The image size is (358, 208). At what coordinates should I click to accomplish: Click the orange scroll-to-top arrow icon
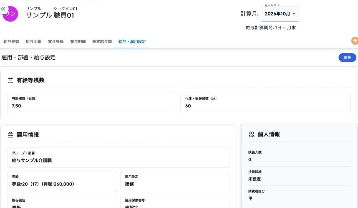pos(355,41)
